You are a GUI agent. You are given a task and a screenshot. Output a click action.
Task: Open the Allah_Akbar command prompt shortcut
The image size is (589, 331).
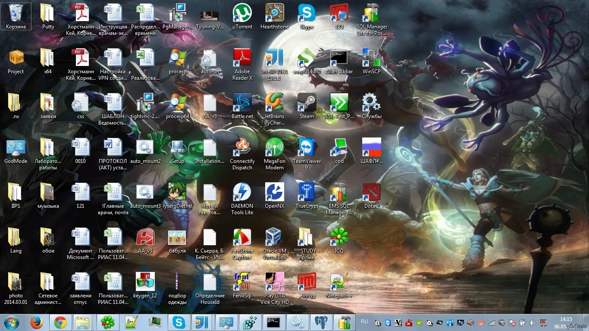(339, 61)
